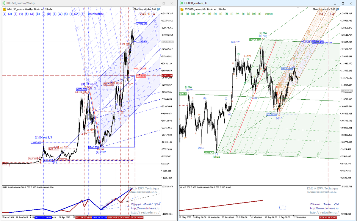
Task: Click the 117925.240 price label in H6 chart
Action: tap(287, 68)
